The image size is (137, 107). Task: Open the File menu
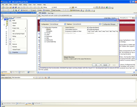(3, 5)
